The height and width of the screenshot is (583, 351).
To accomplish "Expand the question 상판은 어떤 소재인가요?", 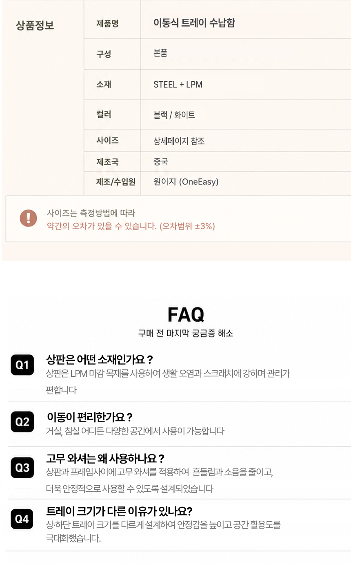I will tap(100, 360).
